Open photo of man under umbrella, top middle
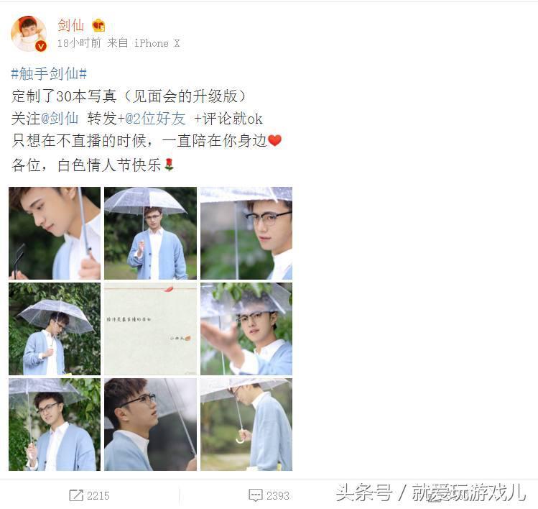Image resolution: width=538 pixels, height=509 pixels. click(x=150, y=233)
